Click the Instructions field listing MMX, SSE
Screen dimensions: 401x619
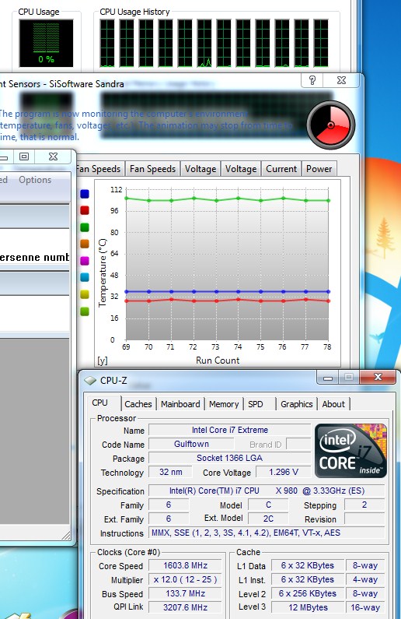[267, 533]
